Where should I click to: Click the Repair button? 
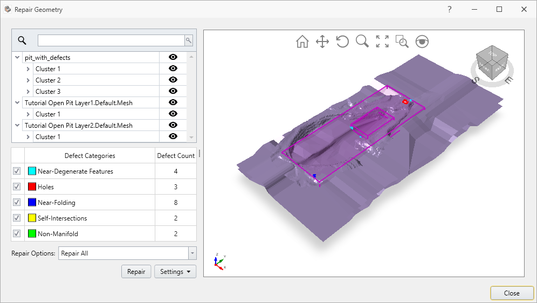(x=136, y=272)
